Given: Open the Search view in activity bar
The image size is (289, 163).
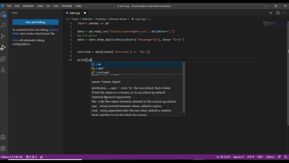Looking at the screenshot, I should 3,25.
